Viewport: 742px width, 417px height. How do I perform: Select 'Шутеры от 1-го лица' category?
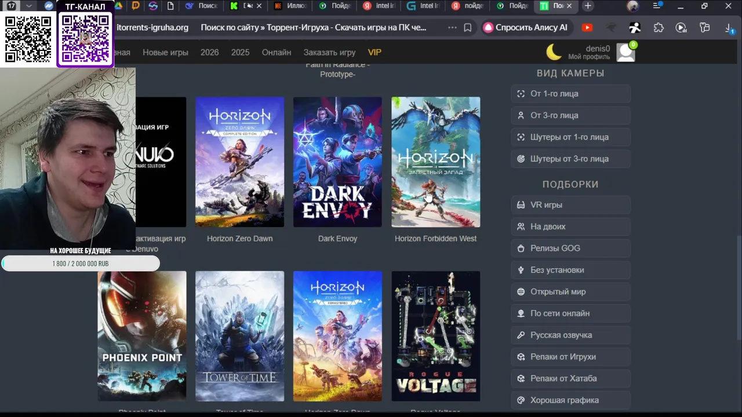[x=570, y=137]
